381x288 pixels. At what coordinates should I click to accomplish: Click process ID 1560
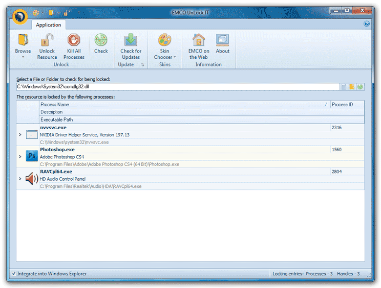(336, 150)
